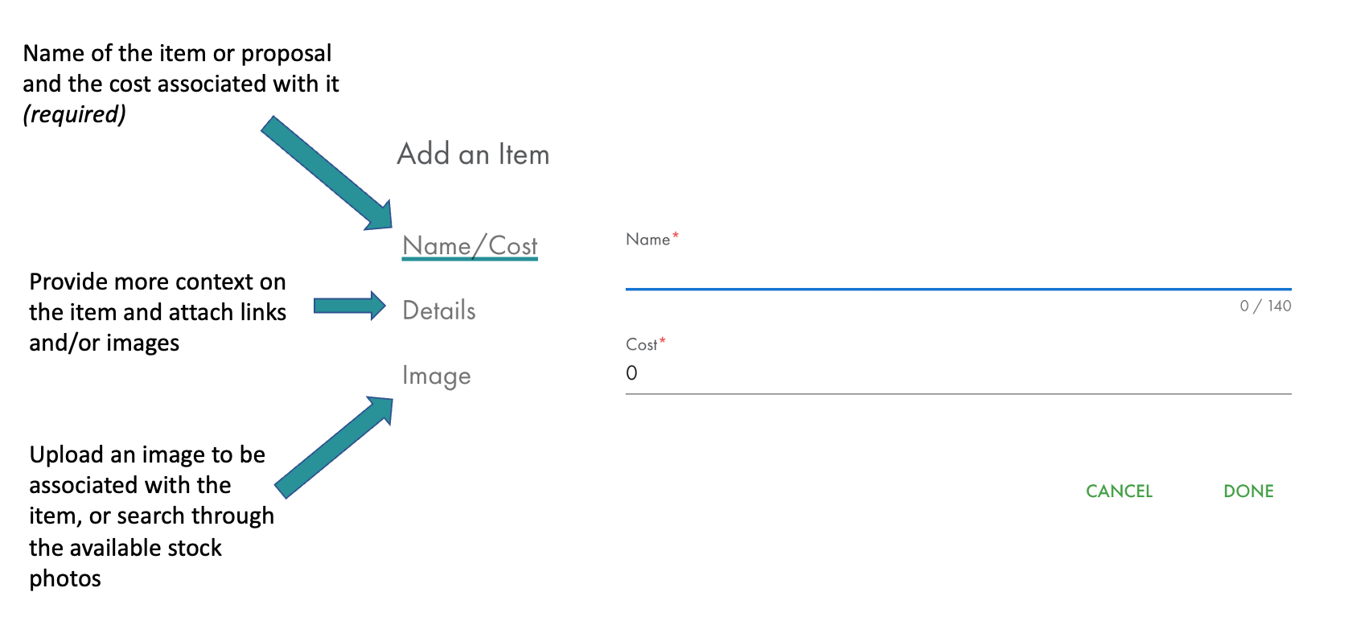Click into the Cost input field

(x=957, y=373)
